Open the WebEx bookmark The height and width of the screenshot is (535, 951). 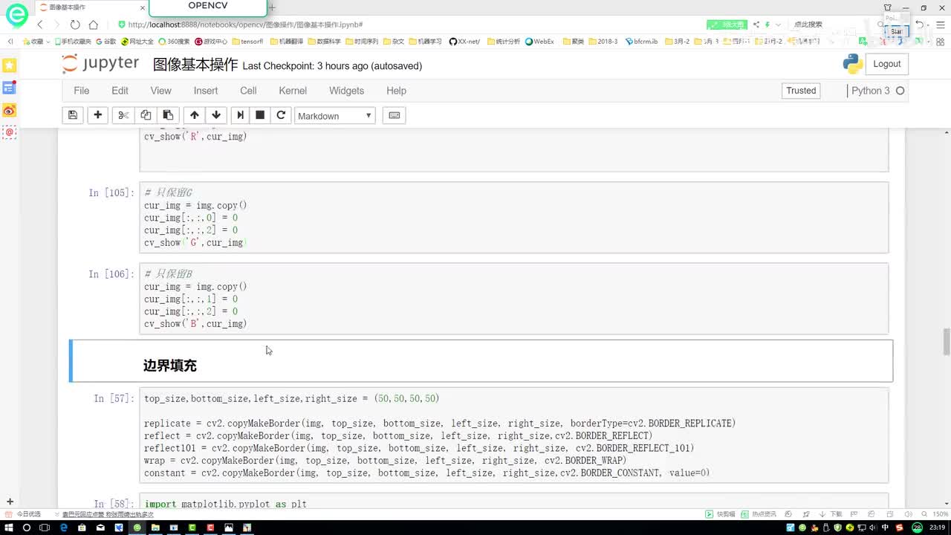click(540, 42)
